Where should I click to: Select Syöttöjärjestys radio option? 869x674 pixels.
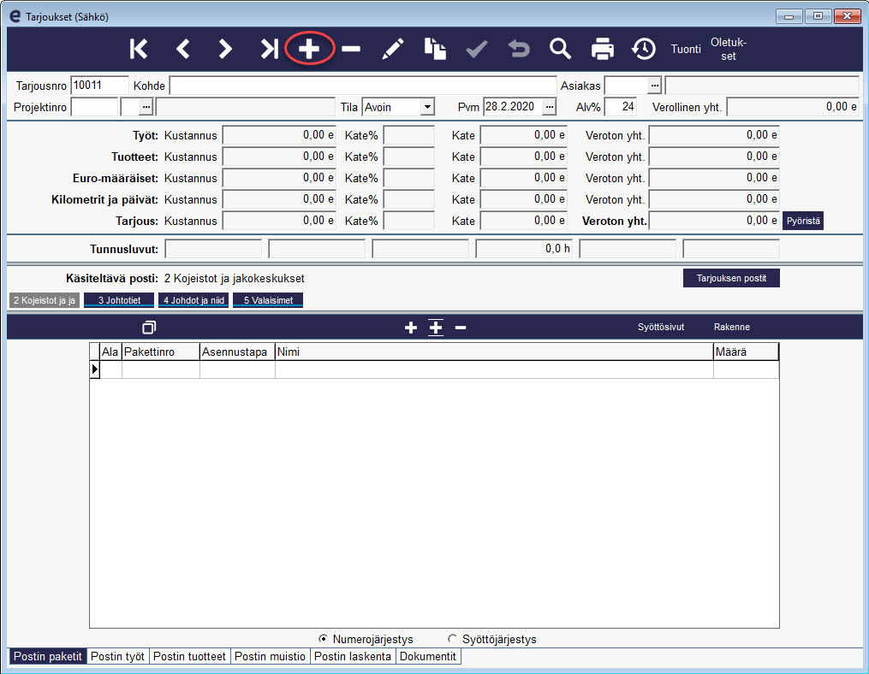(452, 639)
